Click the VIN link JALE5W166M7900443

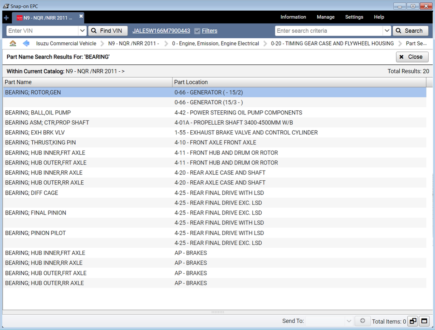tap(161, 31)
